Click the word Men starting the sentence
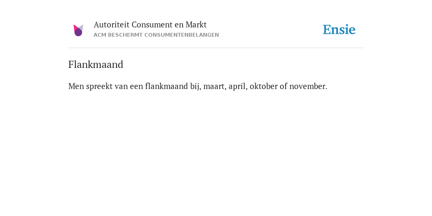This screenshot has height=216, width=432. 76,86
